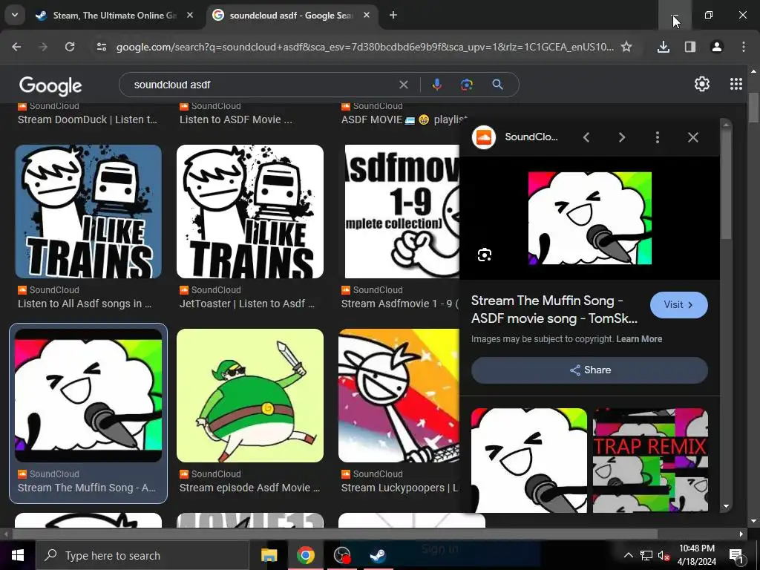Open 'JetToaster | Listen to Asdf' link
Screen dimensions: 760x570
(247, 304)
